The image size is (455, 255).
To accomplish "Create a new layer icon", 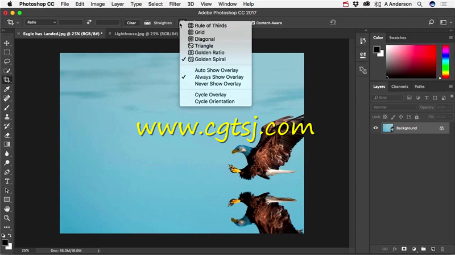I will pyautogui.click(x=433, y=249).
